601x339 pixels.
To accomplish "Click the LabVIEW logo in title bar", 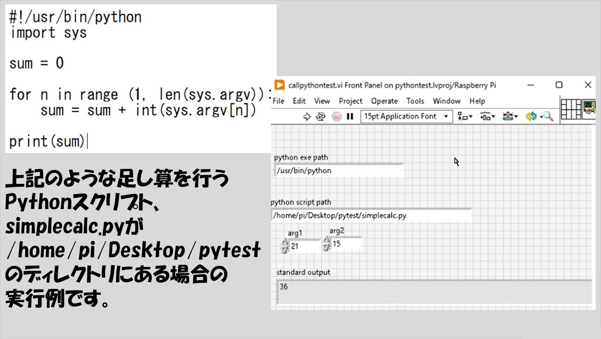I will click(279, 85).
